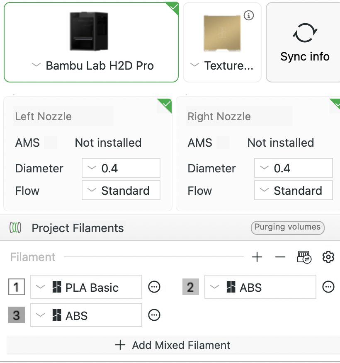Open the Left Nozzle Flow dropdown
340x363 pixels.
click(121, 190)
